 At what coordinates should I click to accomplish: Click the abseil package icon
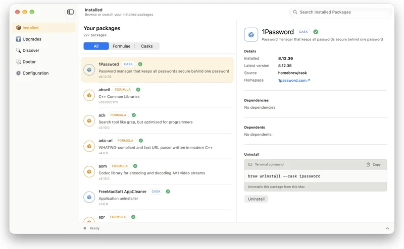pyautogui.click(x=89, y=95)
